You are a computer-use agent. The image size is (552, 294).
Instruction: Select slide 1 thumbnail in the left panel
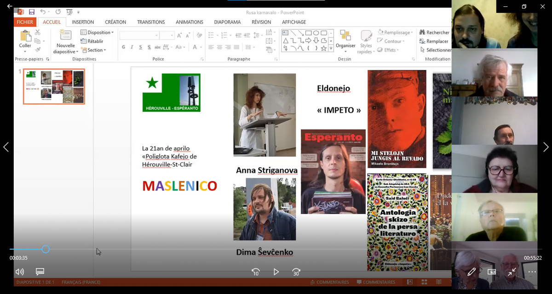(x=54, y=86)
